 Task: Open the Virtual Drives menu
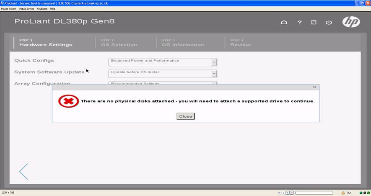pos(27,9)
